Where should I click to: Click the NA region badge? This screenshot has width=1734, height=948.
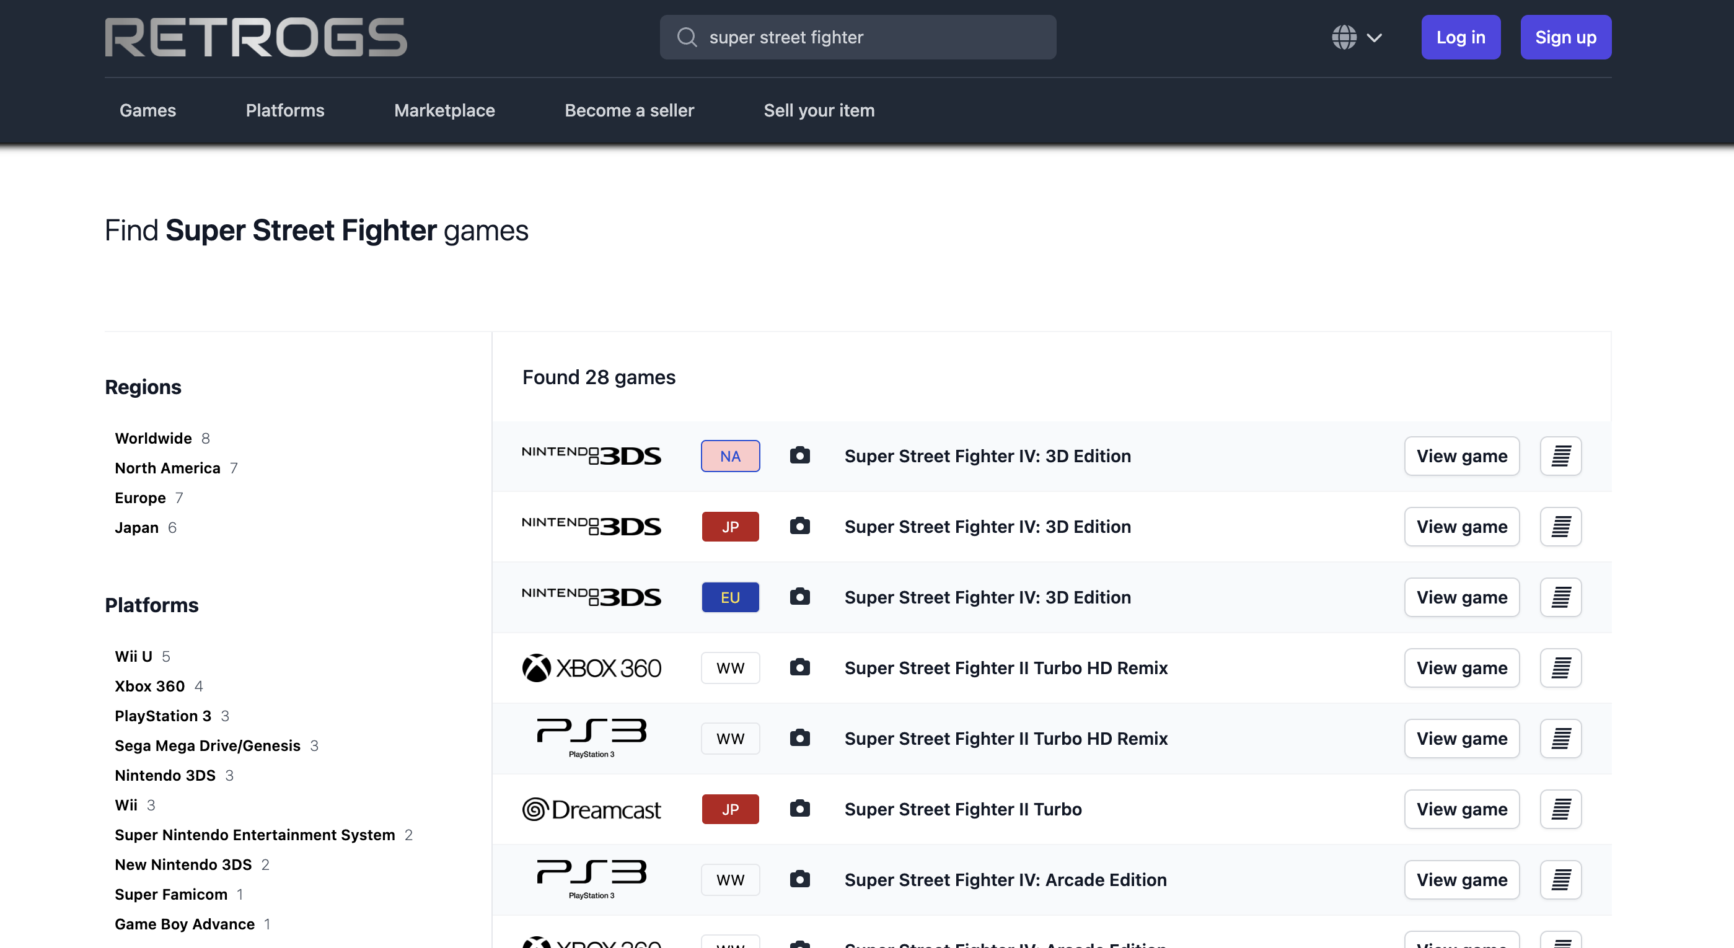pyautogui.click(x=731, y=455)
